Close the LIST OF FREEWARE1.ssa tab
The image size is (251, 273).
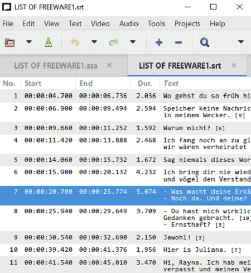[x=109, y=65]
